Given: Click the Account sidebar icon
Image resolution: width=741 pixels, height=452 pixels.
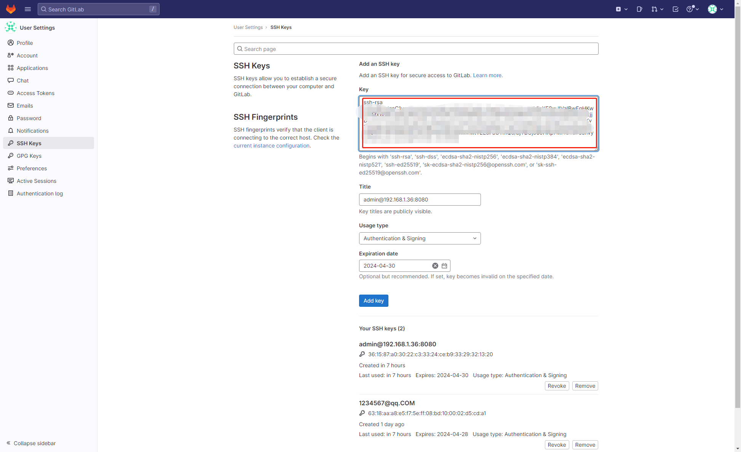Looking at the screenshot, I should point(11,56).
